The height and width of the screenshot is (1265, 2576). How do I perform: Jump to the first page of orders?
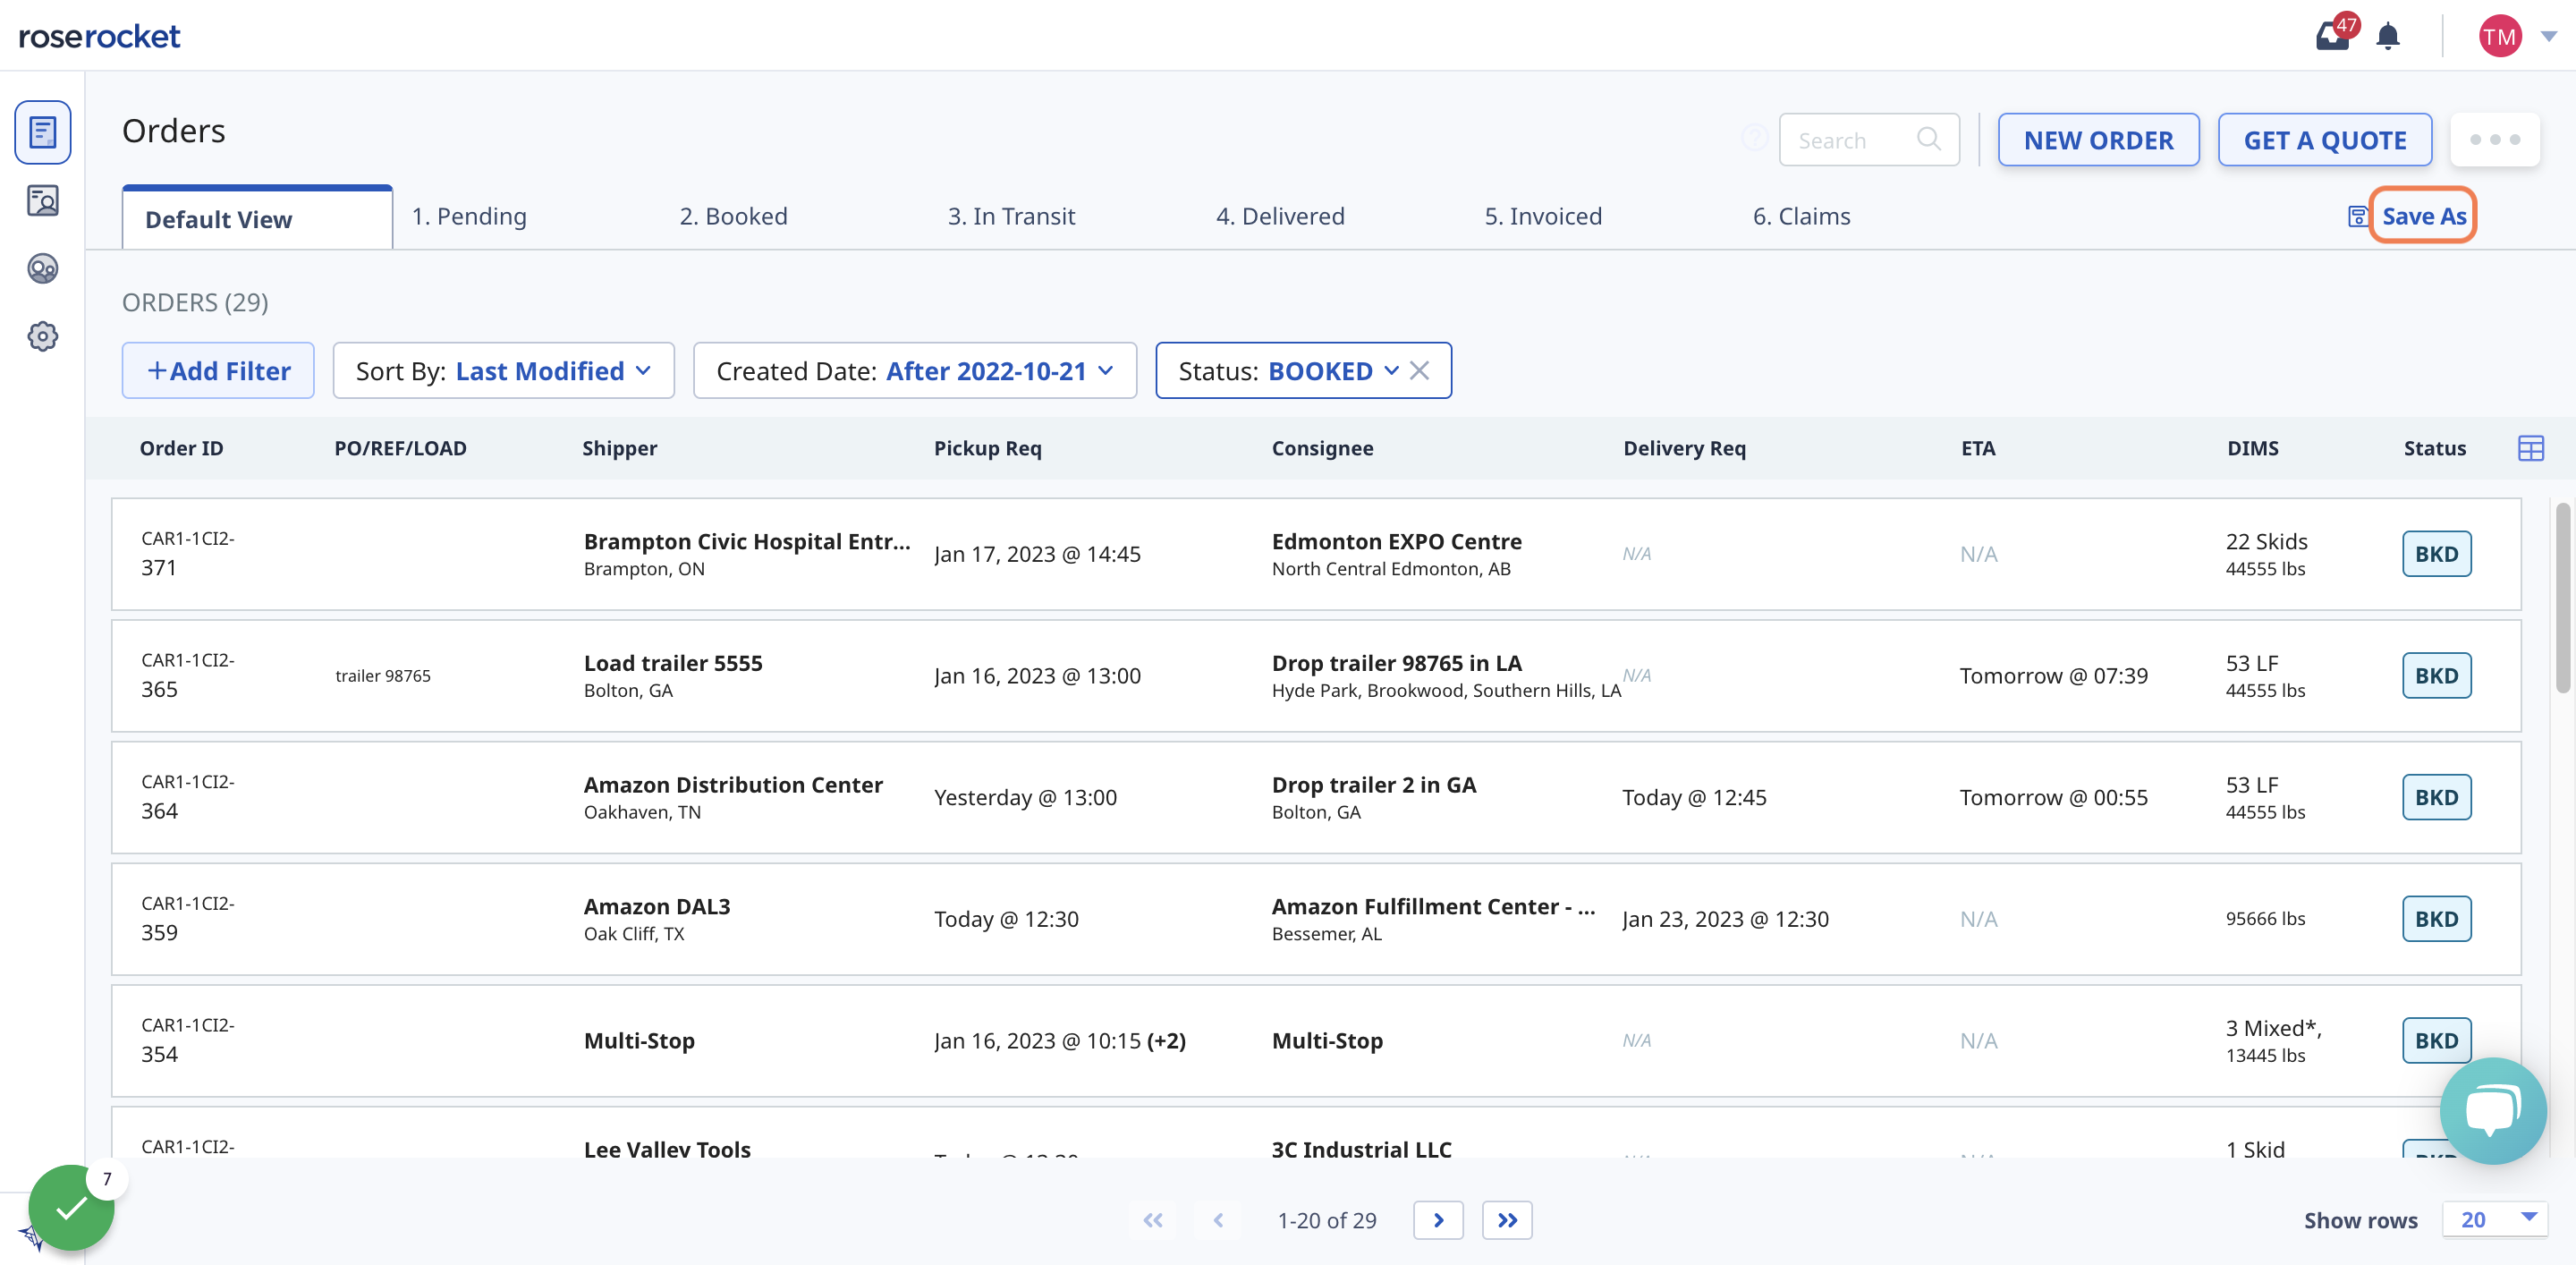click(1153, 1220)
